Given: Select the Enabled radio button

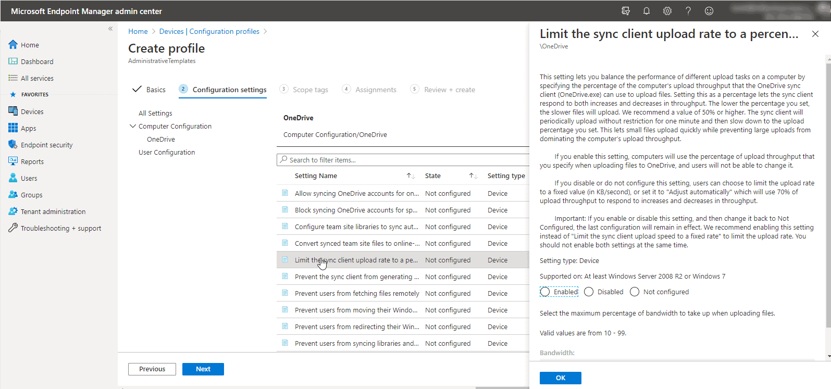Looking at the screenshot, I should point(545,292).
